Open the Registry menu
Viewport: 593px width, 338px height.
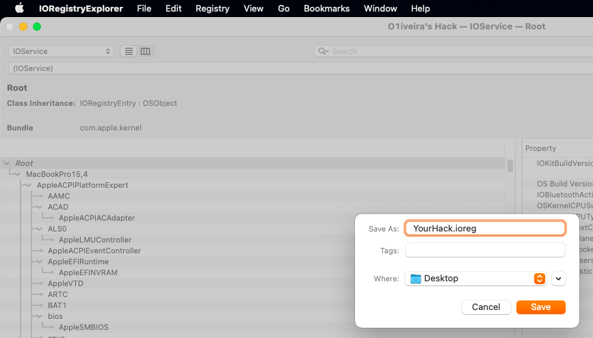213,8
